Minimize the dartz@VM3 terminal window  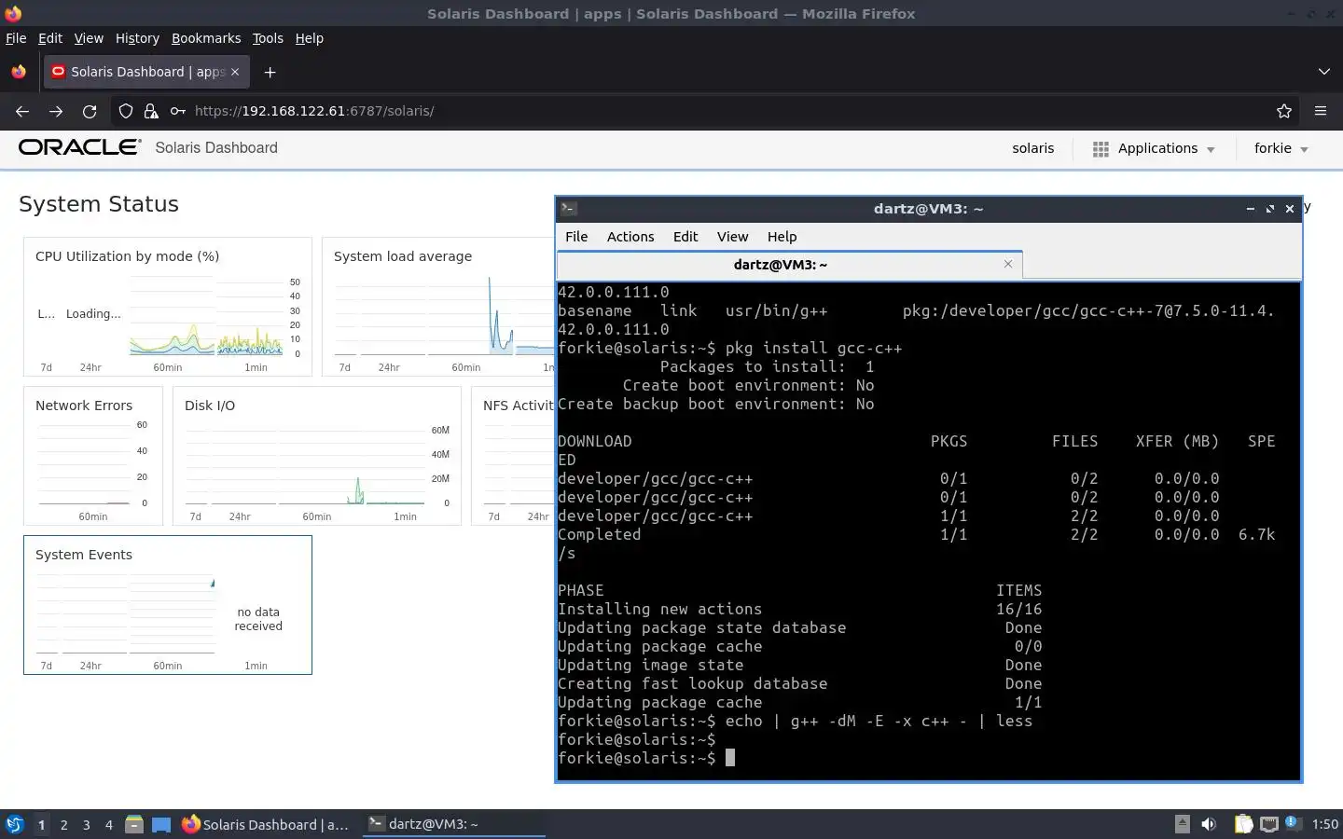[1250, 209]
